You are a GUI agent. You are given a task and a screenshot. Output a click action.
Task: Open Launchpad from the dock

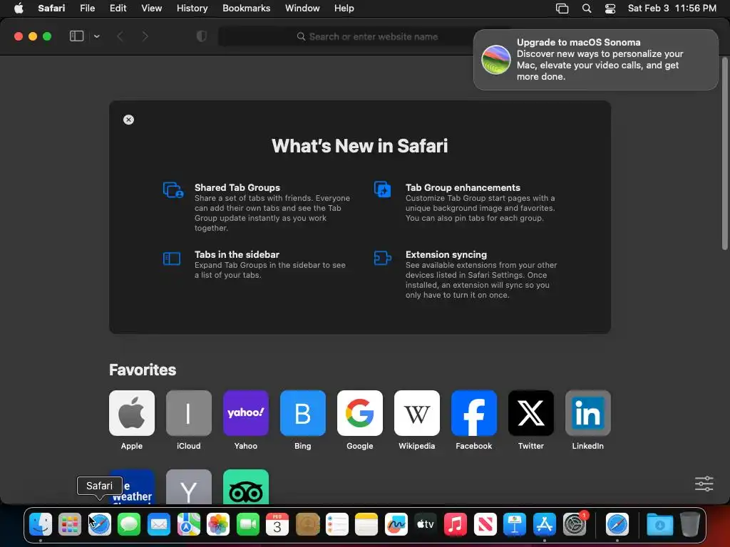[70, 525]
